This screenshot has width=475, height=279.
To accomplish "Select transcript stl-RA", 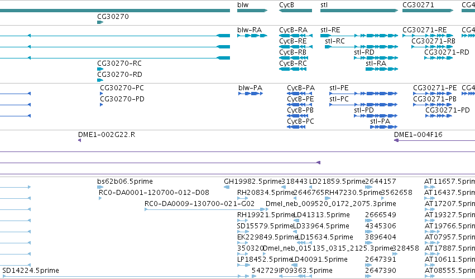I will click(x=376, y=63).
